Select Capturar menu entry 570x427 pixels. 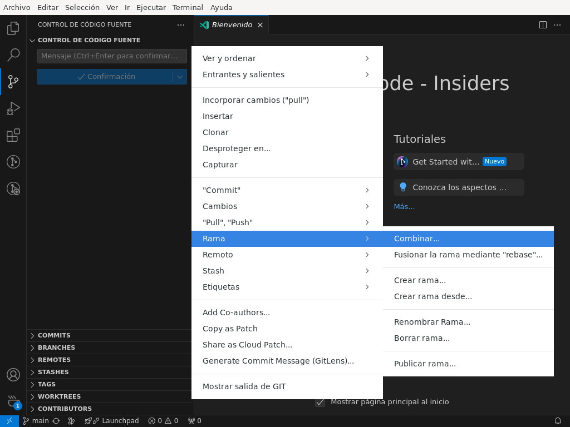287,165
